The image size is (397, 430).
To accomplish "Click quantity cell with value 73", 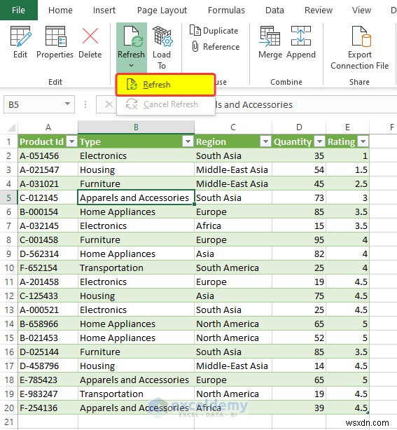I will click(299, 197).
